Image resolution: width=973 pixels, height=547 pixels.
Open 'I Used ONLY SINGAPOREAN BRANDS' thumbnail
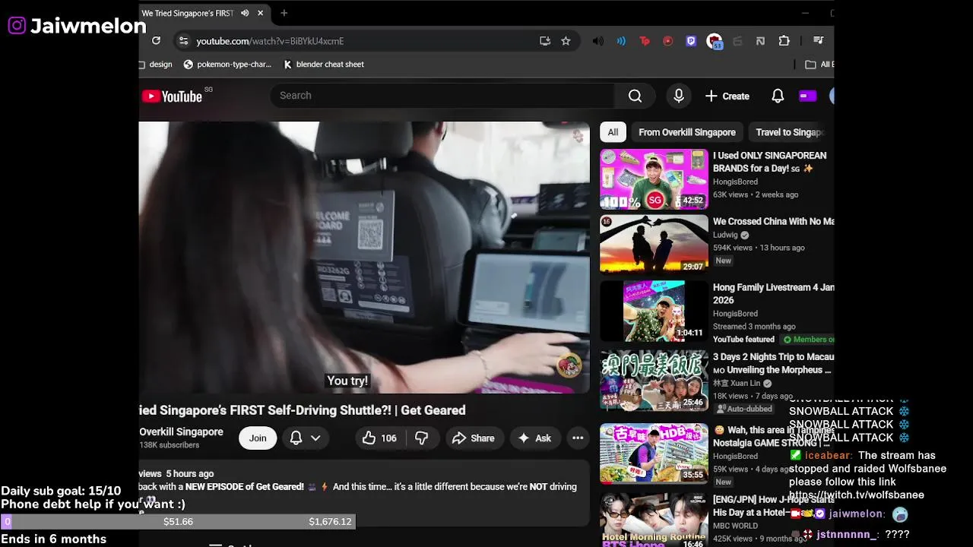[654, 179]
